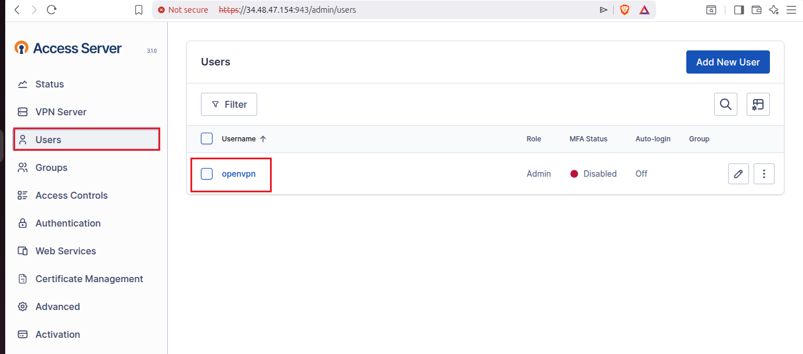The image size is (803, 354).
Task: Click the Brave Rewards triangle icon
Action: (x=644, y=10)
